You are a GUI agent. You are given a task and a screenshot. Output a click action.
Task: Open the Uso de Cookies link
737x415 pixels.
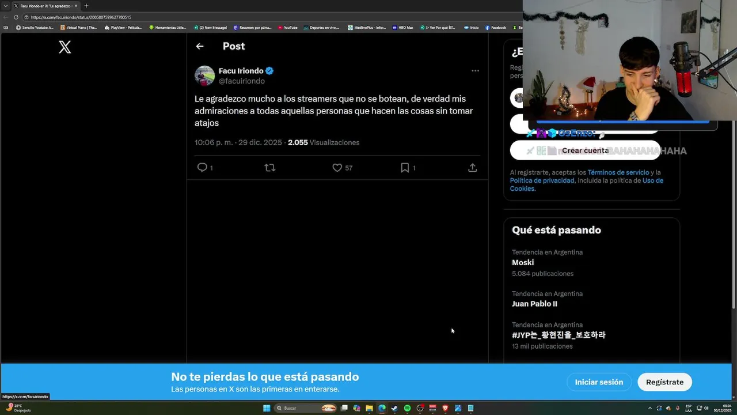(586, 184)
